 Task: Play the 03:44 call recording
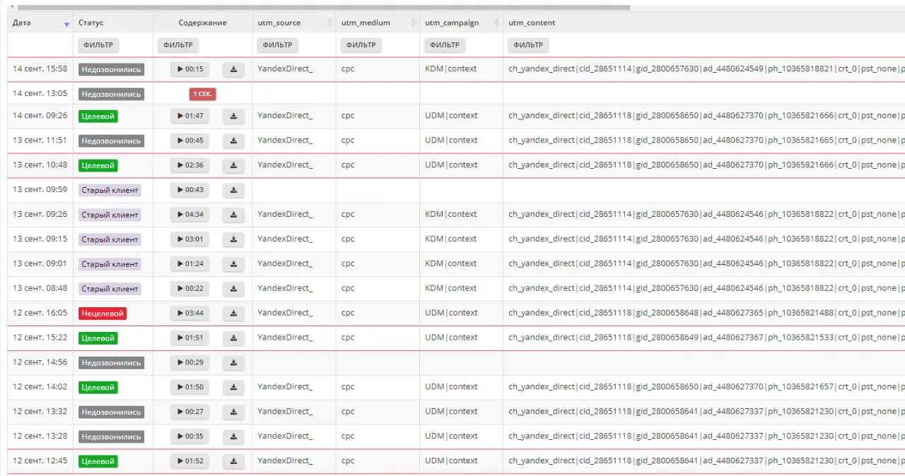(x=189, y=313)
